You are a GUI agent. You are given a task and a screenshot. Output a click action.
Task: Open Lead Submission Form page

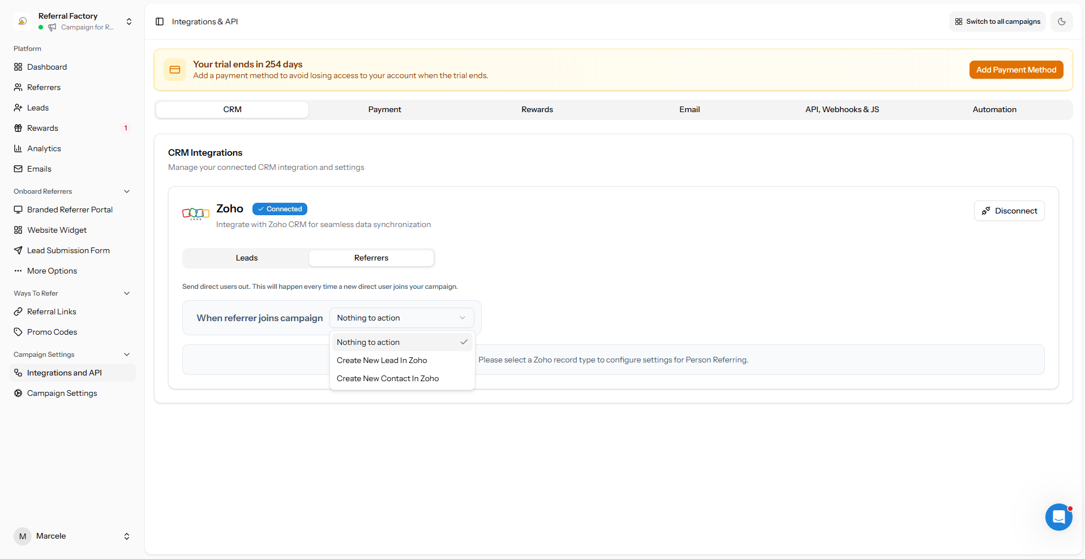[72, 250]
